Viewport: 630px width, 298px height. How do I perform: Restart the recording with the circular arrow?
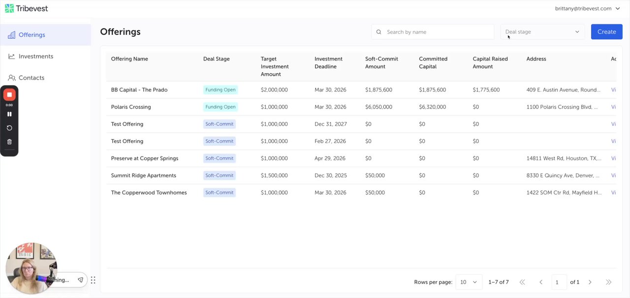click(9, 128)
